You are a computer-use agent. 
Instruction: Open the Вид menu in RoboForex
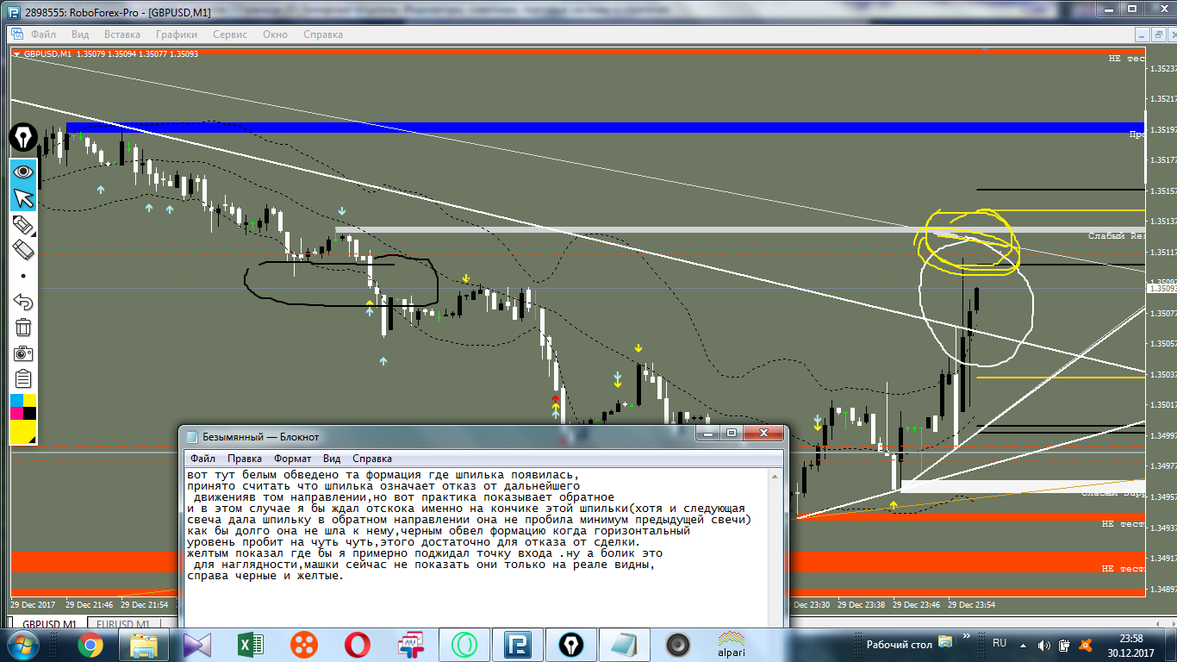(x=80, y=34)
